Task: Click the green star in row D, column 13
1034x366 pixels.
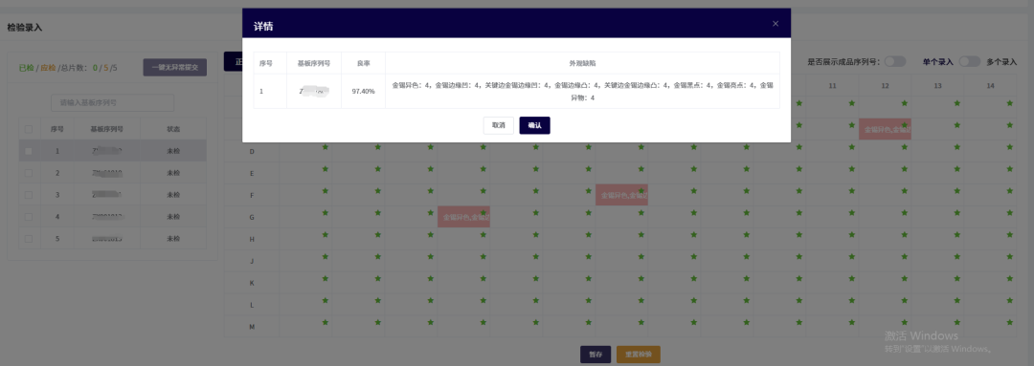Action: pos(956,147)
